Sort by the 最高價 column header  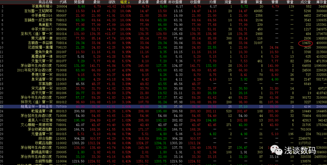click(x=144, y=2)
